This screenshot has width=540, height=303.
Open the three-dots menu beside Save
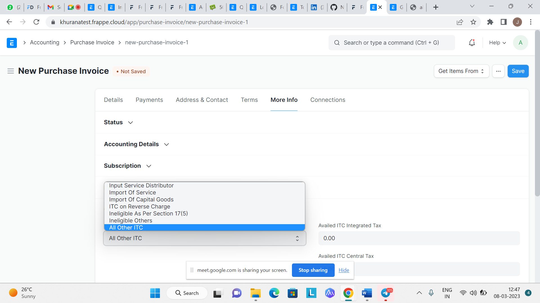click(498, 71)
